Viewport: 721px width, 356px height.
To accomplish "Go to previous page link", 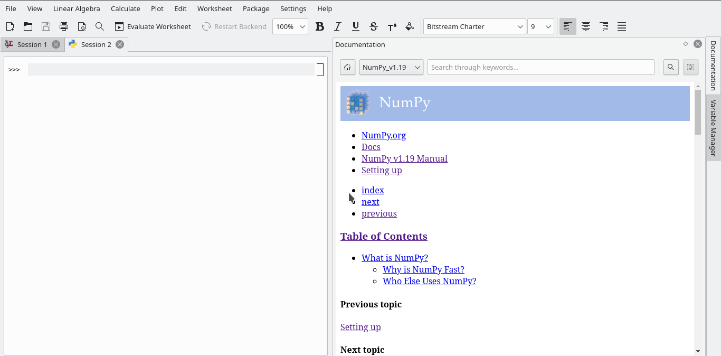I will tap(379, 213).
